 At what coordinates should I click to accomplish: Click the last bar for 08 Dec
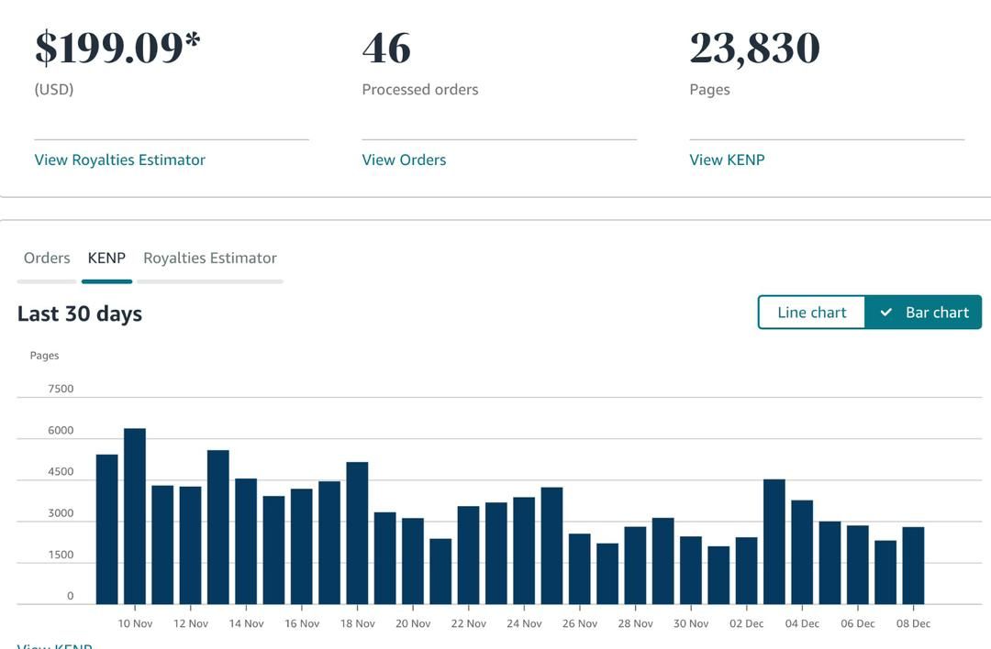click(x=913, y=566)
